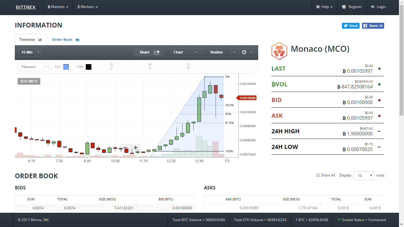Viewport: 404px width, 227px height.
Task: Click the Bittrex logo
Action: [25, 7]
